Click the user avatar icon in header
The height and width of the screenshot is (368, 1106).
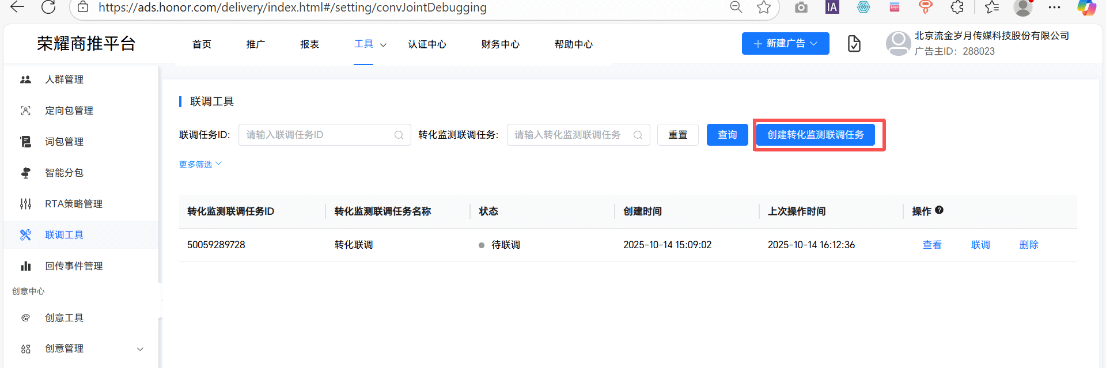click(x=897, y=44)
